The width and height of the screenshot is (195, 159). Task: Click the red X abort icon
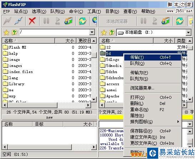[x=32, y=21]
